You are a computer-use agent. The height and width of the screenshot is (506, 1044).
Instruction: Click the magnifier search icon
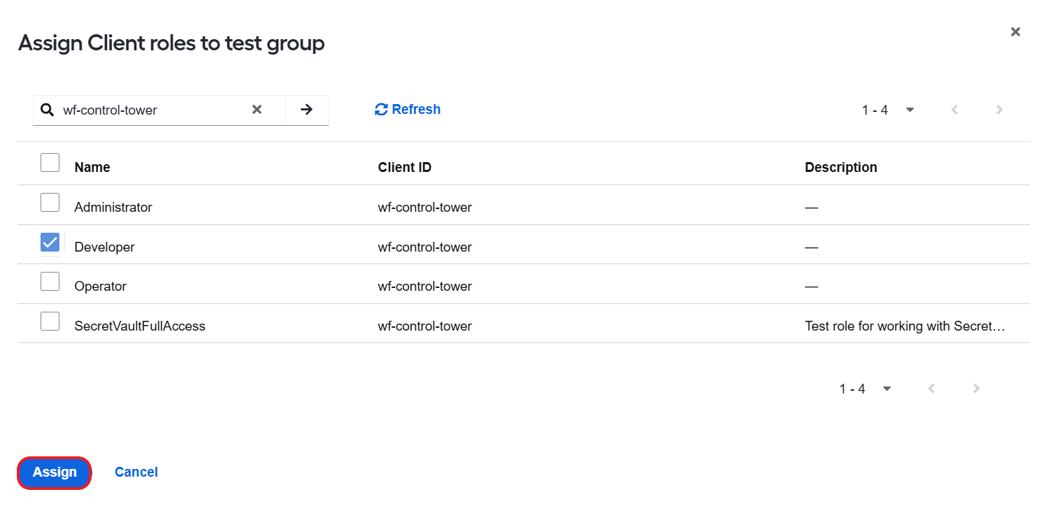click(x=47, y=110)
